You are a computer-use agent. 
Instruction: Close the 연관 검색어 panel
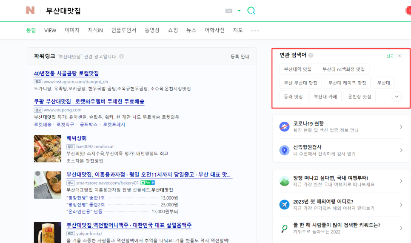pos(400,56)
